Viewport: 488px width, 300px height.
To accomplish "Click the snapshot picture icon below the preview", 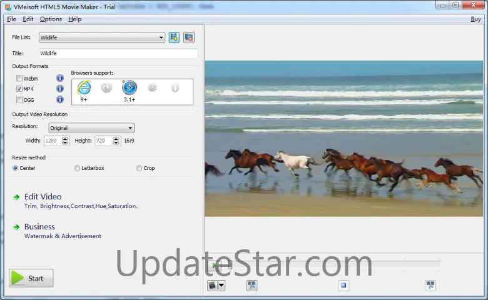I will (213, 285).
